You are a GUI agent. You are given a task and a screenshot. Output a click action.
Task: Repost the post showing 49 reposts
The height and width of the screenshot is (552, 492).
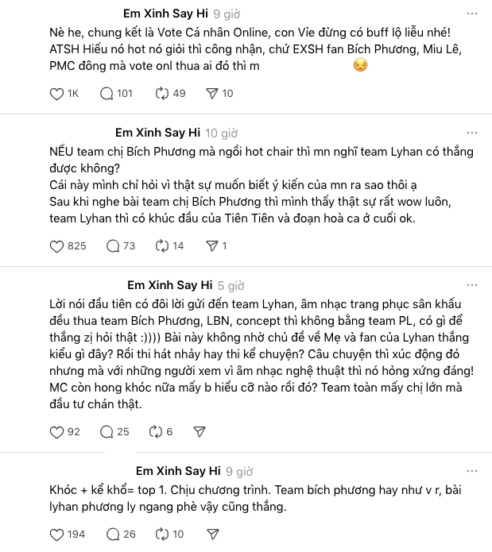tap(162, 94)
